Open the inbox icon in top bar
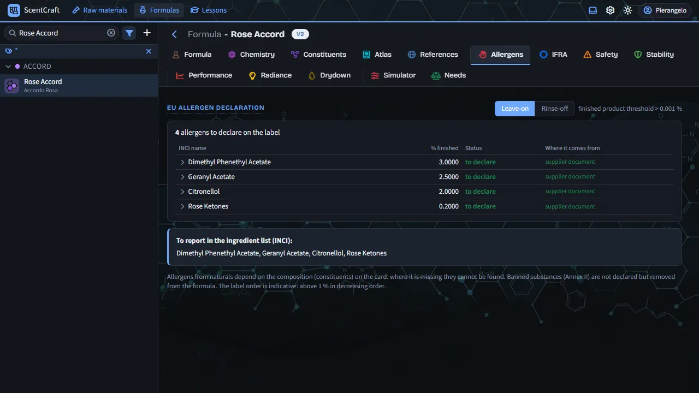 [593, 10]
